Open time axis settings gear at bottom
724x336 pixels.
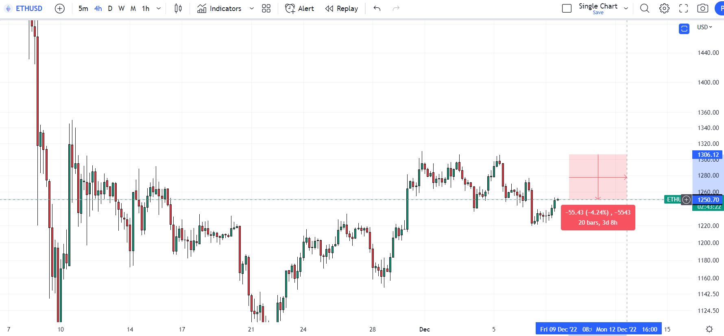tap(709, 329)
